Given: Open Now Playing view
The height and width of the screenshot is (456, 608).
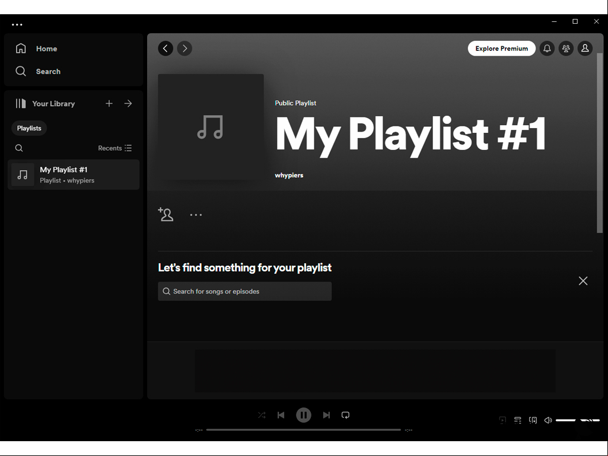Looking at the screenshot, I should (502, 420).
